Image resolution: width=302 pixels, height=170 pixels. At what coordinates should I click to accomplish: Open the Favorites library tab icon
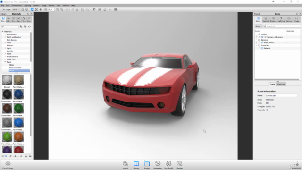(x=29, y=19)
